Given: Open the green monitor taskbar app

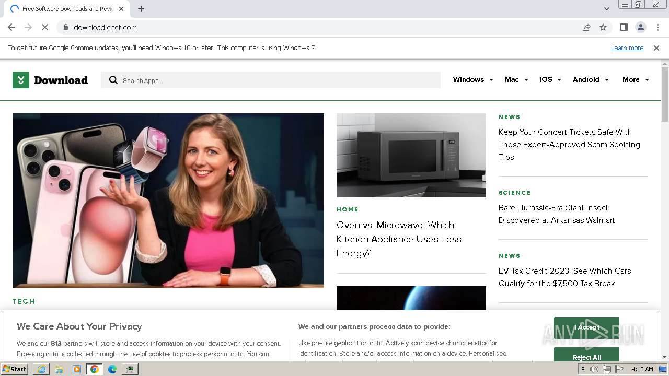Looking at the screenshot, I should pos(130,369).
